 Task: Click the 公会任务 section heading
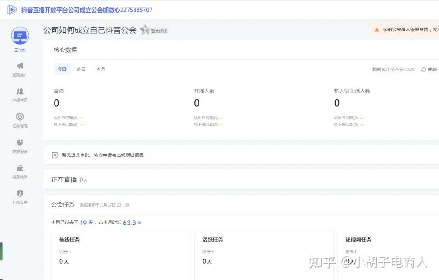[63, 205]
